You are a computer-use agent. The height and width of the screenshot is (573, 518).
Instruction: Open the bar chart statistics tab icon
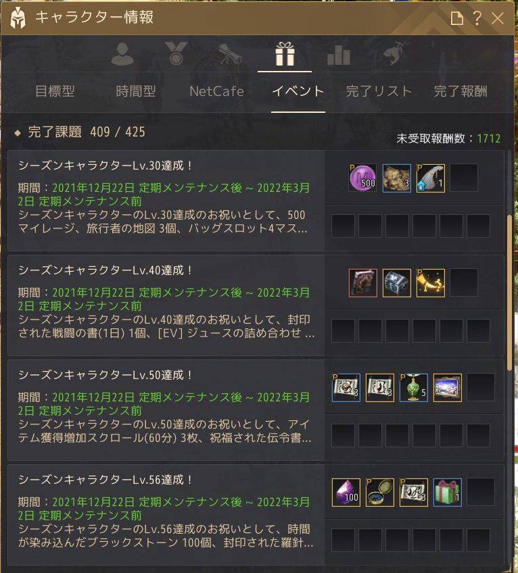(x=339, y=55)
